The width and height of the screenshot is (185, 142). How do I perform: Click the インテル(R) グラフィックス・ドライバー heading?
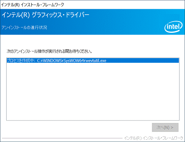(45, 15)
